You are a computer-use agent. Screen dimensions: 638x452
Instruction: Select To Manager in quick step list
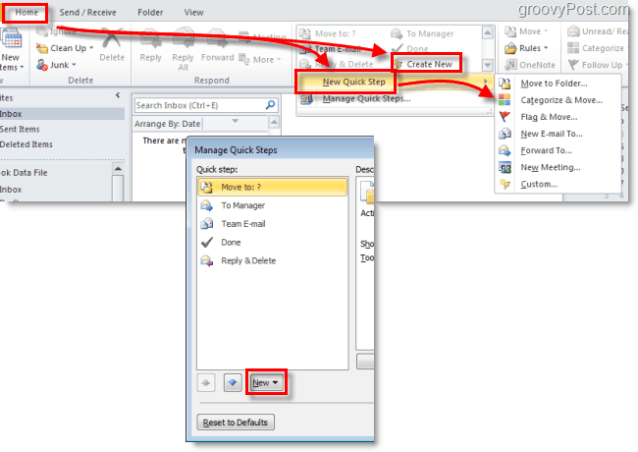coord(272,205)
